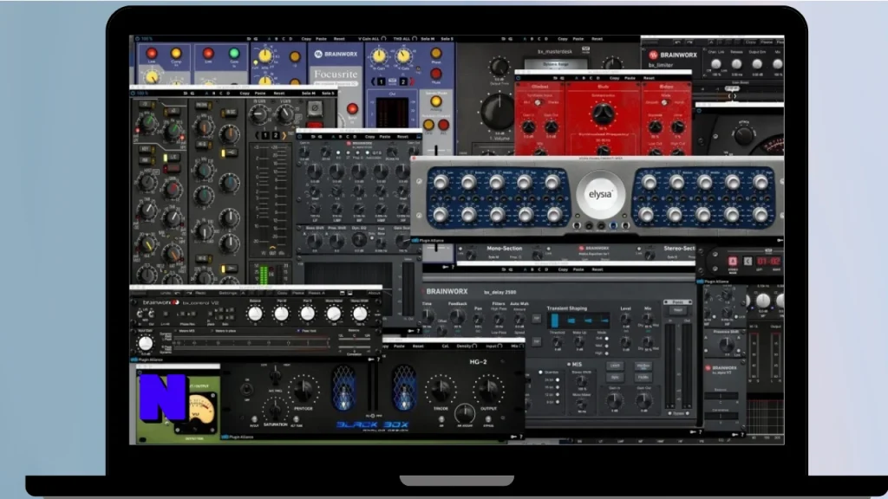This screenshot has height=499, width=888.
Task: Click Input Gain knob in bx_control V2
Action: [145, 343]
